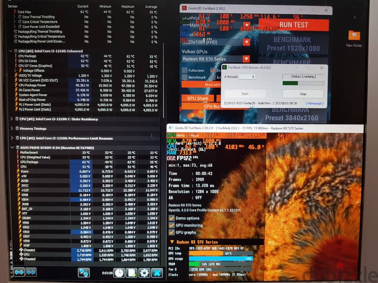Image resolution: width=378 pixels, height=283 pixels.
Task: Click the BENCHMARK Preset 1920x1080 button
Action: pos(293,44)
